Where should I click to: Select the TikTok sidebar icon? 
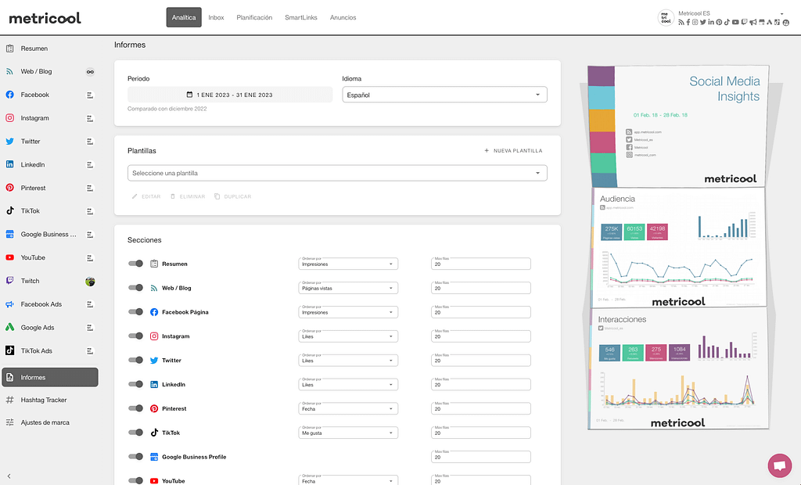click(10, 211)
